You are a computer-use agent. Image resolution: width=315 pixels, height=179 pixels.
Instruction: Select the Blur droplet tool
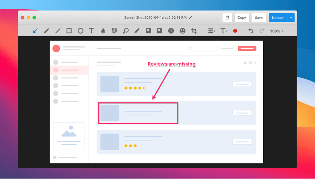point(103,31)
